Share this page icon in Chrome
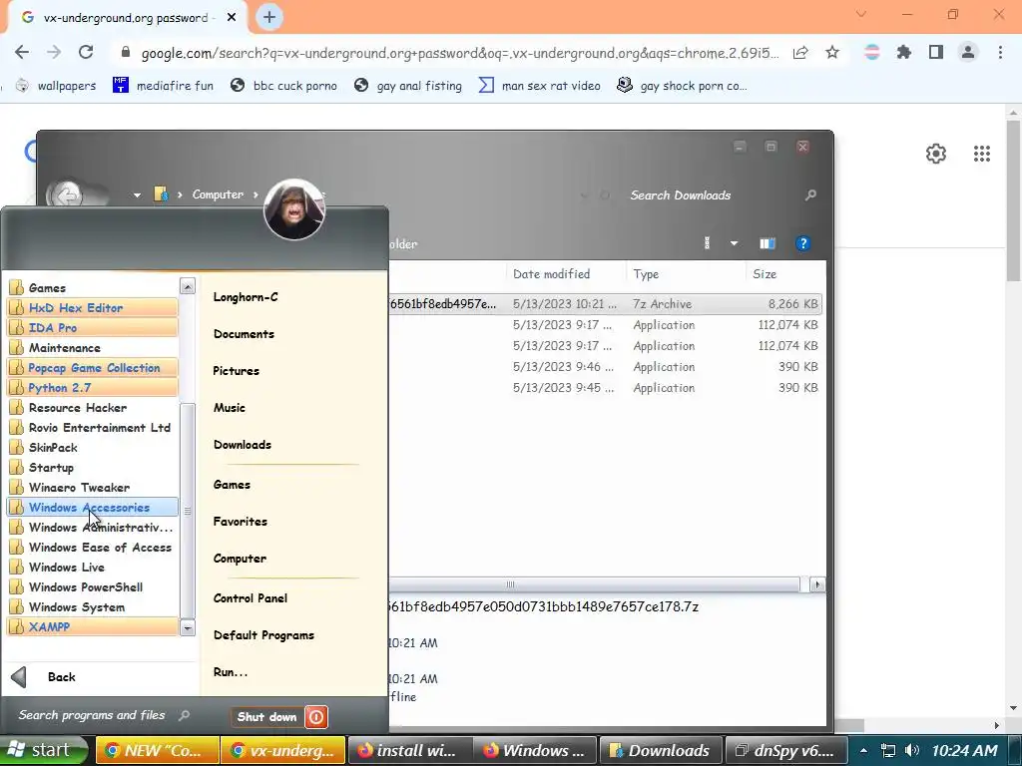 point(800,52)
